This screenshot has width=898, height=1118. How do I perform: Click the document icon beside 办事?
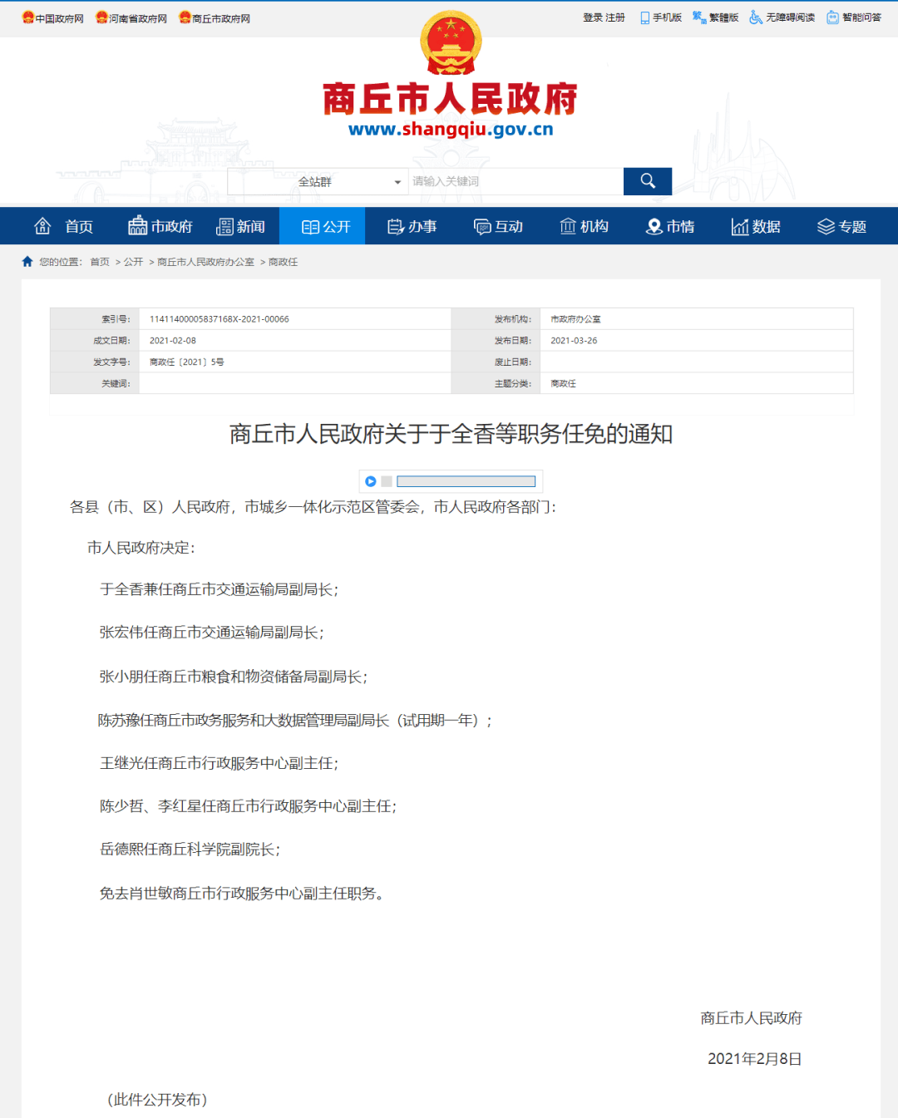click(x=396, y=227)
